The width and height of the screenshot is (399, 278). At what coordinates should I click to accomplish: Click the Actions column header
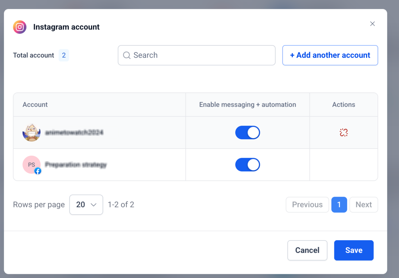(x=344, y=105)
